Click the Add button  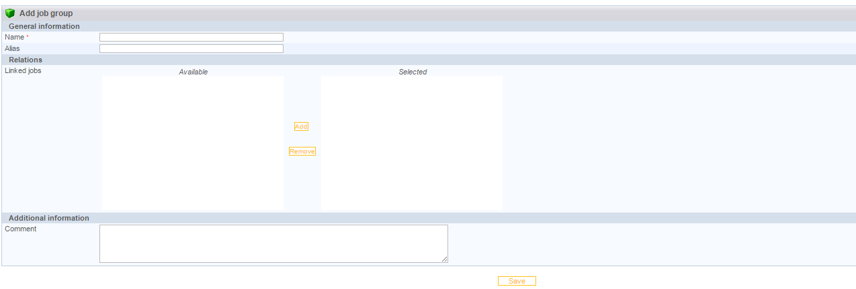coord(301,127)
